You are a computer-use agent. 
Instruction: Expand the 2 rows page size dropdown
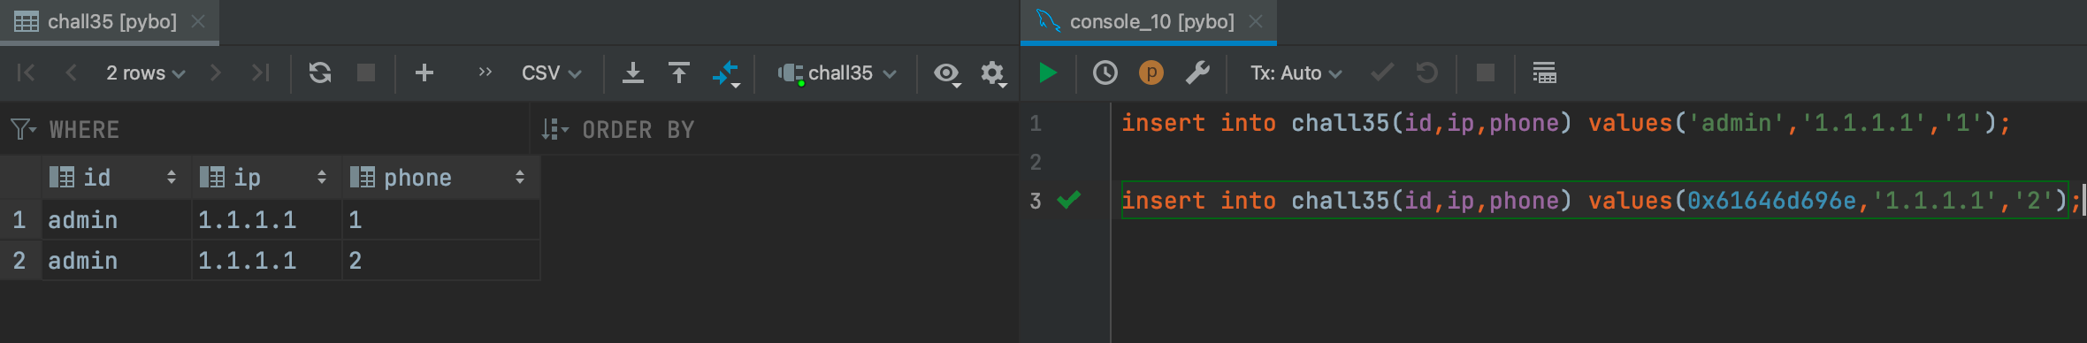(146, 72)
